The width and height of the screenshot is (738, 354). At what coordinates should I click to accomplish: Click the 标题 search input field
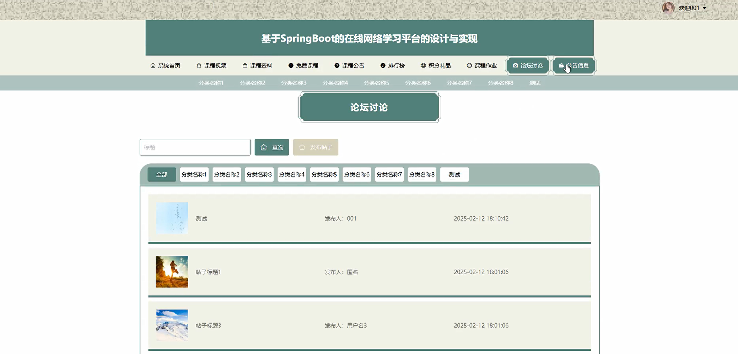pos(195,147)
